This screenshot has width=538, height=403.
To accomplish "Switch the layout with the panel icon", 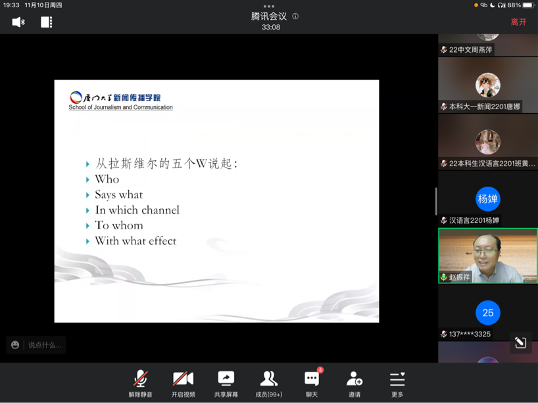I will point(46,22).
